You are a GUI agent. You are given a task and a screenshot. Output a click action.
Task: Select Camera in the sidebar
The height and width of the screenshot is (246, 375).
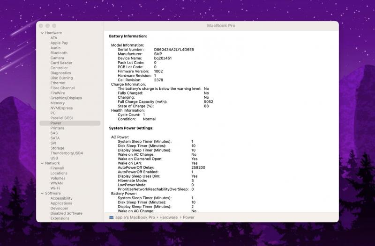coord(57,58)
